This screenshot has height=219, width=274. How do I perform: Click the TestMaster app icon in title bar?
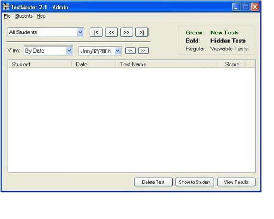[6, 7]
